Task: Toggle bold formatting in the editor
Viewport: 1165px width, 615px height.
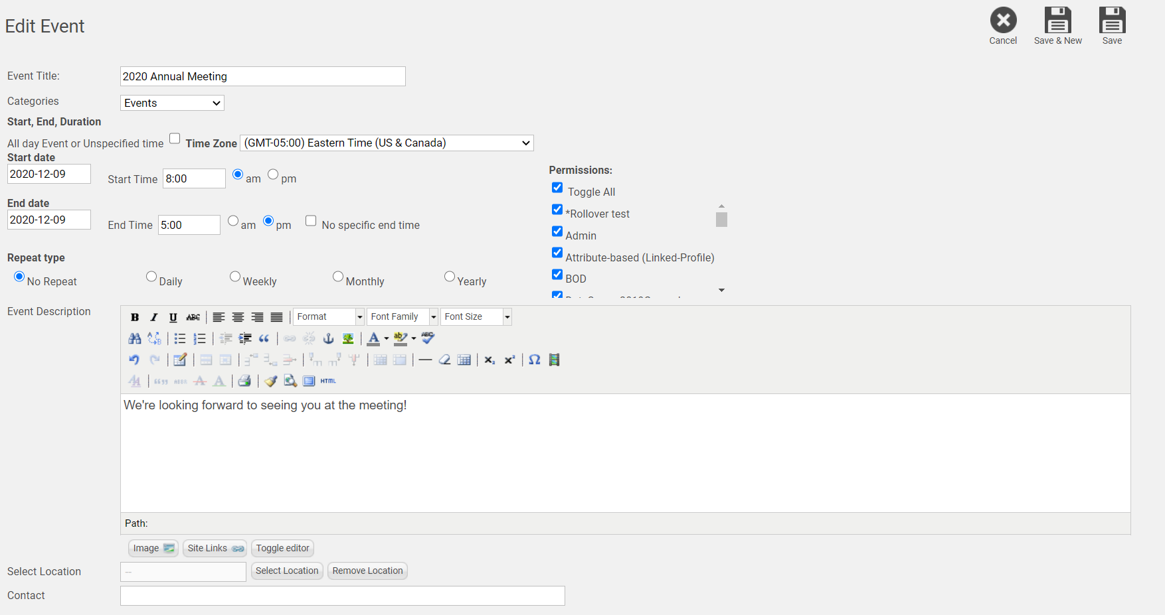Action: coord(135,317)
